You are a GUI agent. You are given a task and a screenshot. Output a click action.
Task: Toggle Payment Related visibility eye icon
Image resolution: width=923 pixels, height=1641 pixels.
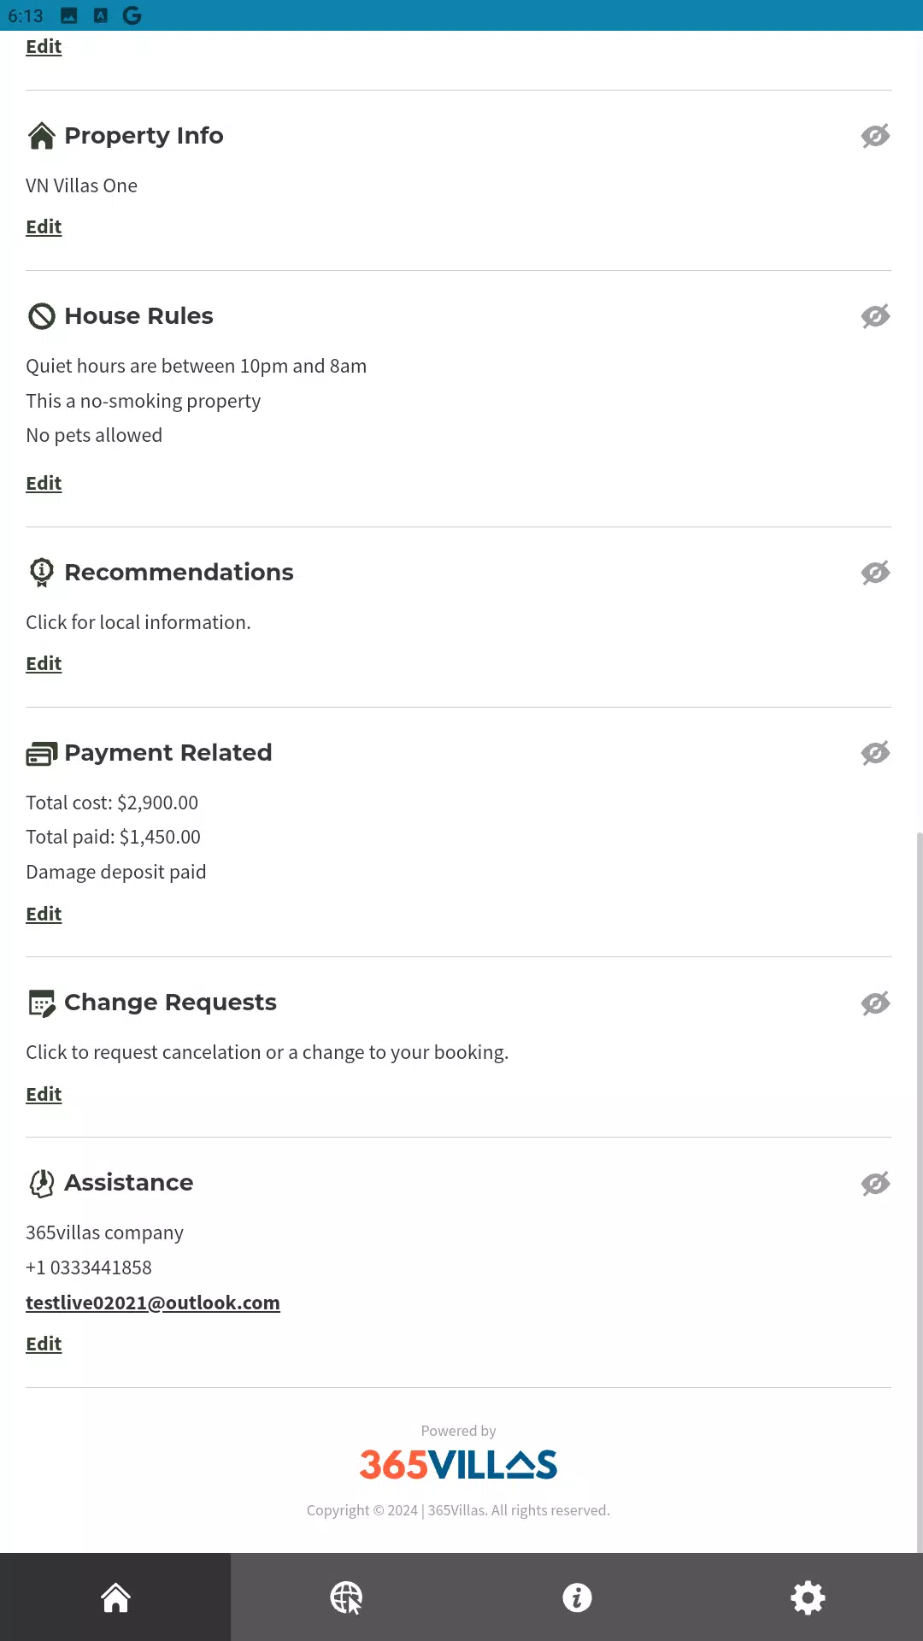(875, 753)
